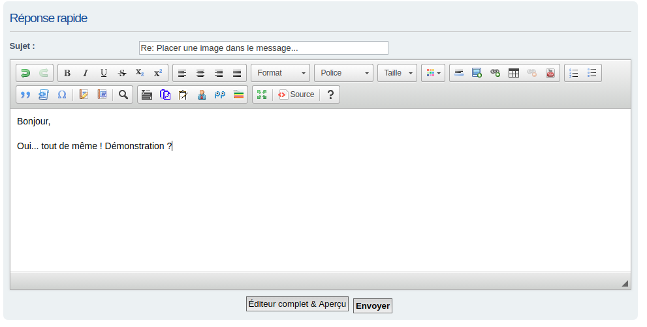Image resolution: width=647 pixels, height=327 pixels.
Task: Click the YouTube video embed icon
Action: click(x=550, y=73)
